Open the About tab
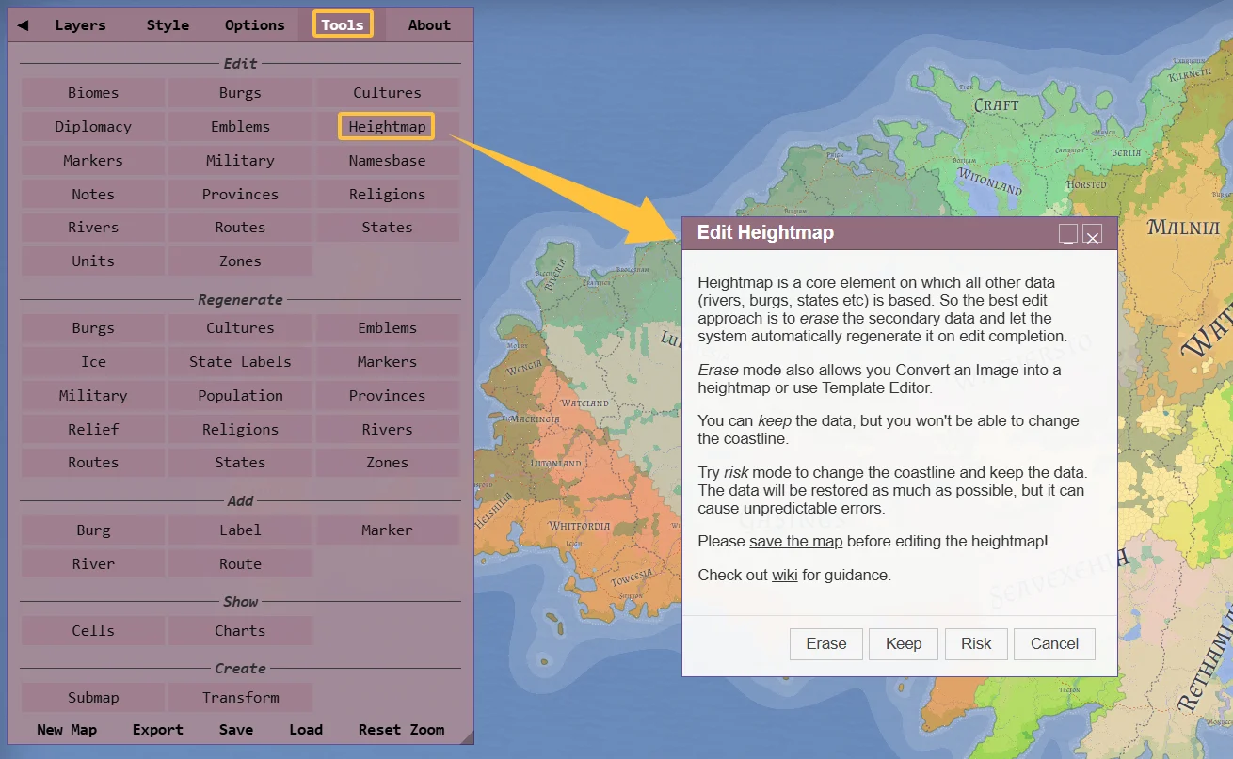 point(429,25)
